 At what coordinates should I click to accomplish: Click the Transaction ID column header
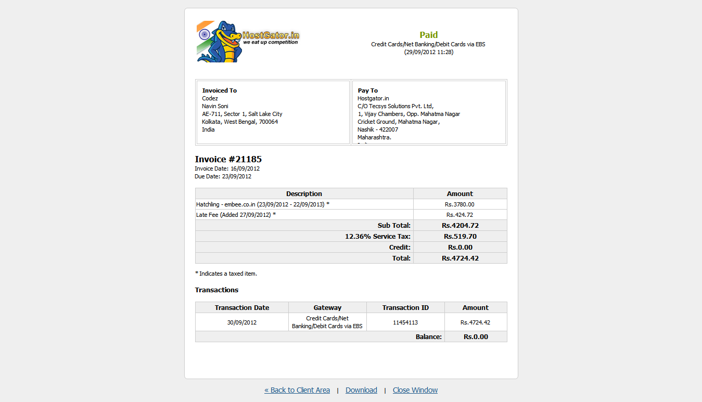coord(405,308)
